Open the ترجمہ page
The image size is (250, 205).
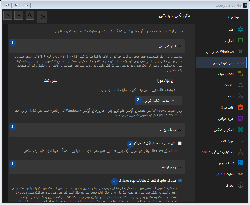tap(221, 96)
